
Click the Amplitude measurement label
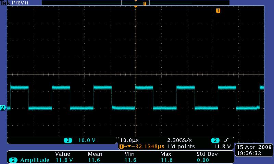[35, 160]
